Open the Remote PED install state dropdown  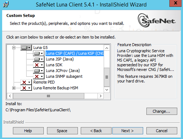pos(26,82)
